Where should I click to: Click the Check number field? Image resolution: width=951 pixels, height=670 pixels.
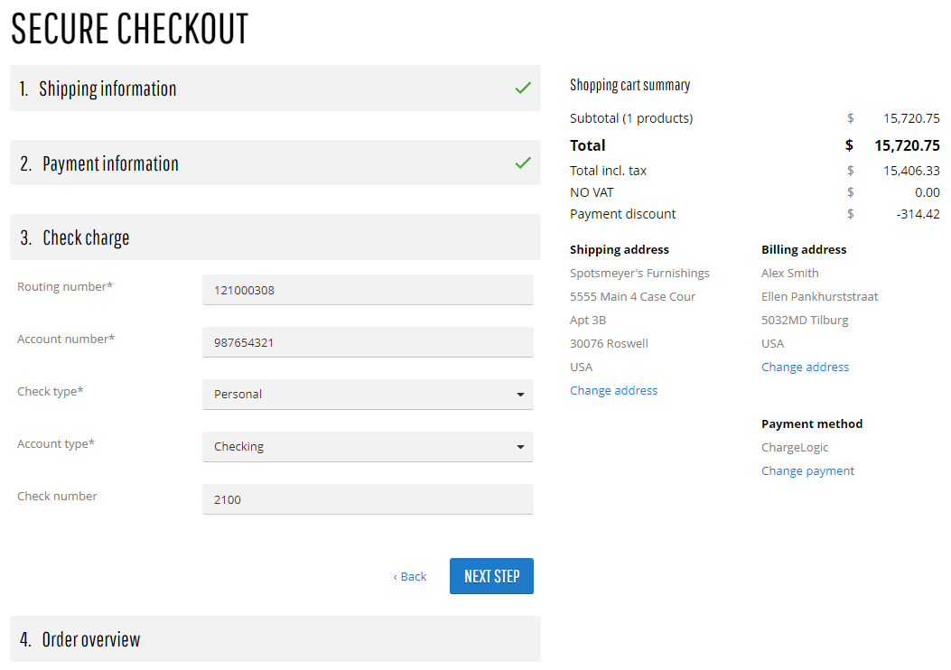[368, 499]
